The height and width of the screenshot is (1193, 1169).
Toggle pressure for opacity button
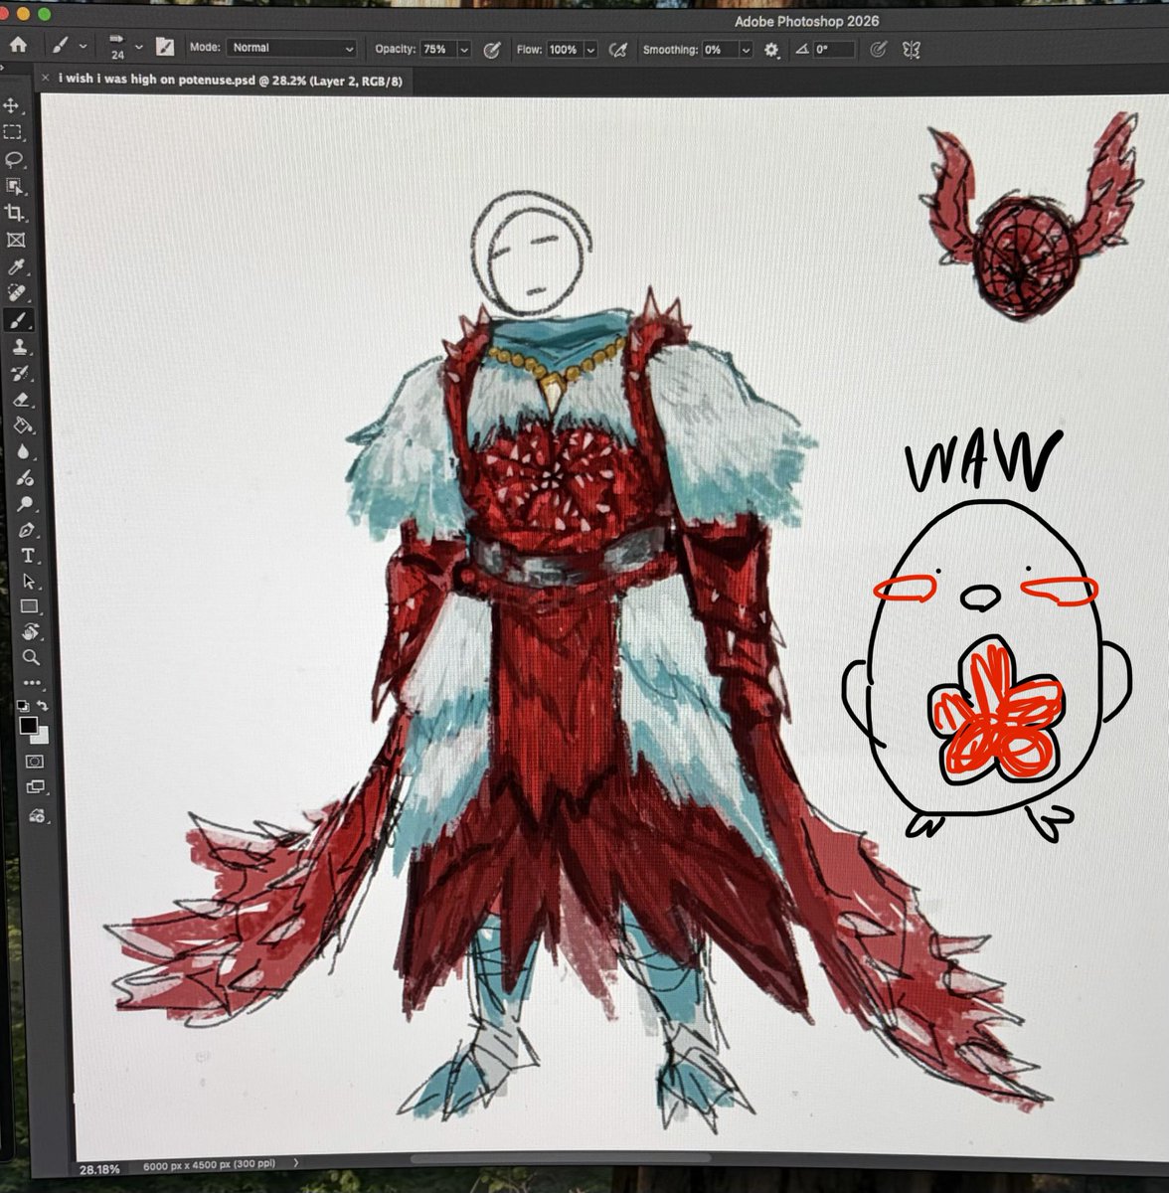click(x=491, y=49)
